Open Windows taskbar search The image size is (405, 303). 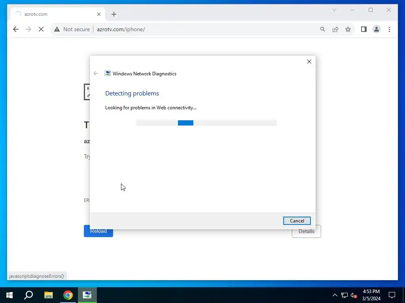(x=28, y=295)
